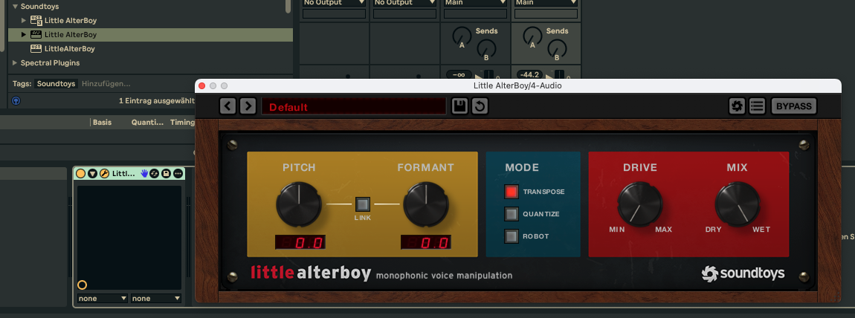The height and width of the screenshot is (318, 855).
Task: Open plugin settings gear icon
Action: pyautogui.click(x=738, y=106)
